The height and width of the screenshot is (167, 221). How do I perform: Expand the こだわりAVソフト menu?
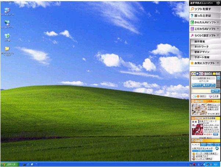pyautogui.click(x=205, y=29)
